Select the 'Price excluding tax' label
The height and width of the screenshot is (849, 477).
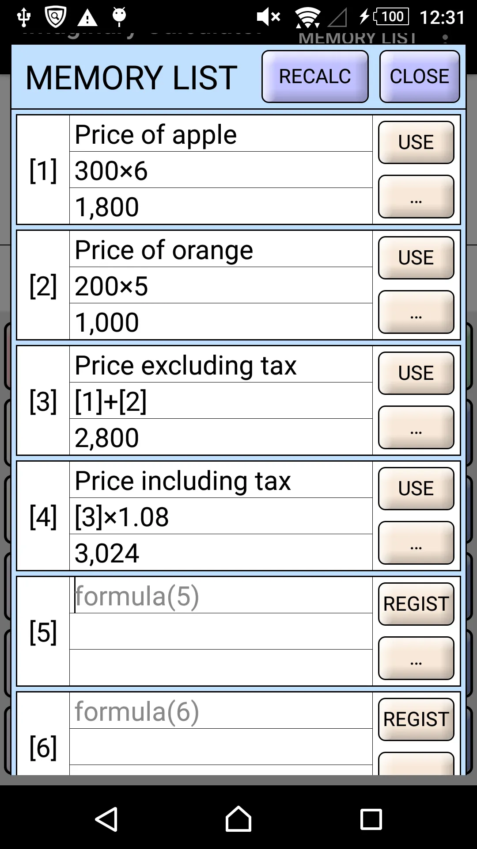pyautogui.click(x=185, y=366)
